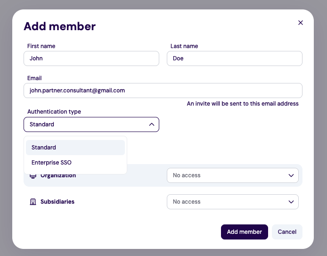Image resolution: width=327 pixels, height=256 pixels.
Task: Focus the Last name input containing Doe
Action: pos(234,58)
